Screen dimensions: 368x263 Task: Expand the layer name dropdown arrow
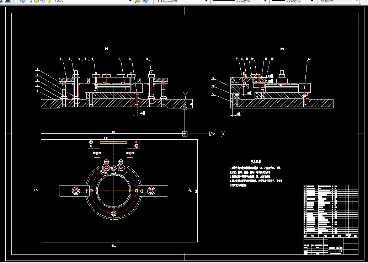(130, 1)
